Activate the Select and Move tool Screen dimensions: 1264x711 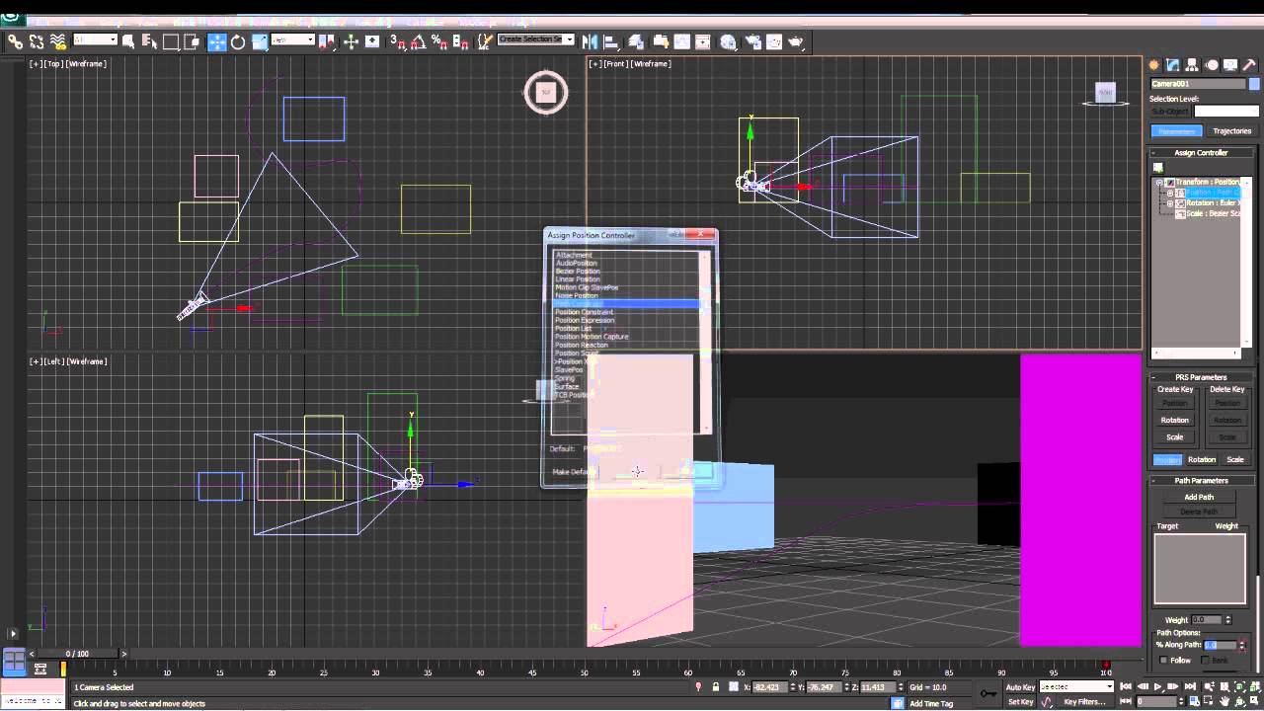216,41
